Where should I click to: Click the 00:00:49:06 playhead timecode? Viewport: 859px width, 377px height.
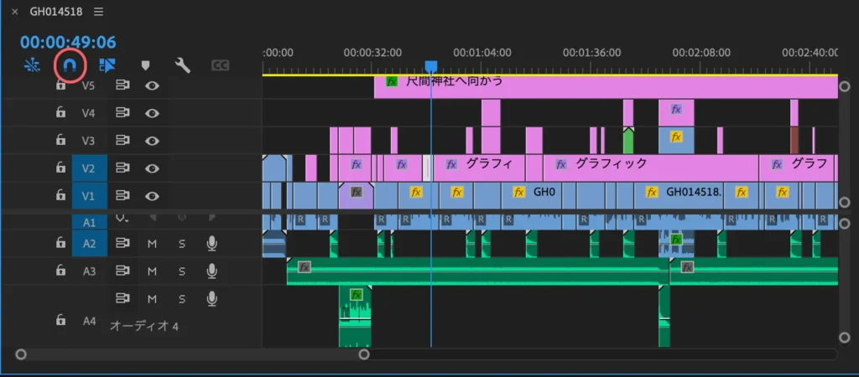coord(68,41)
